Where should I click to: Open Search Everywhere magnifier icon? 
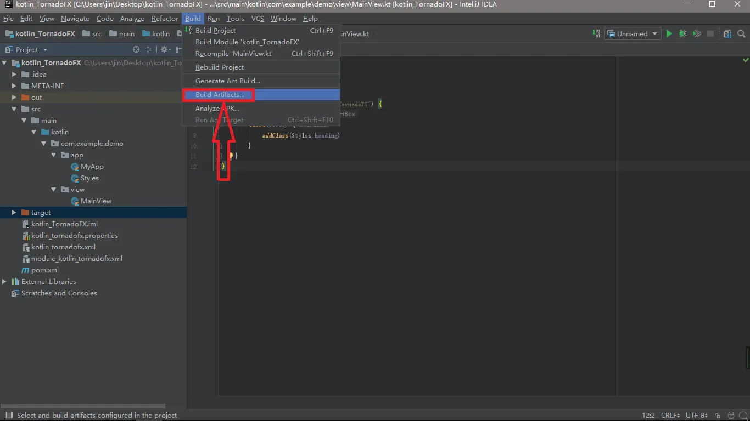coord(742,33)
